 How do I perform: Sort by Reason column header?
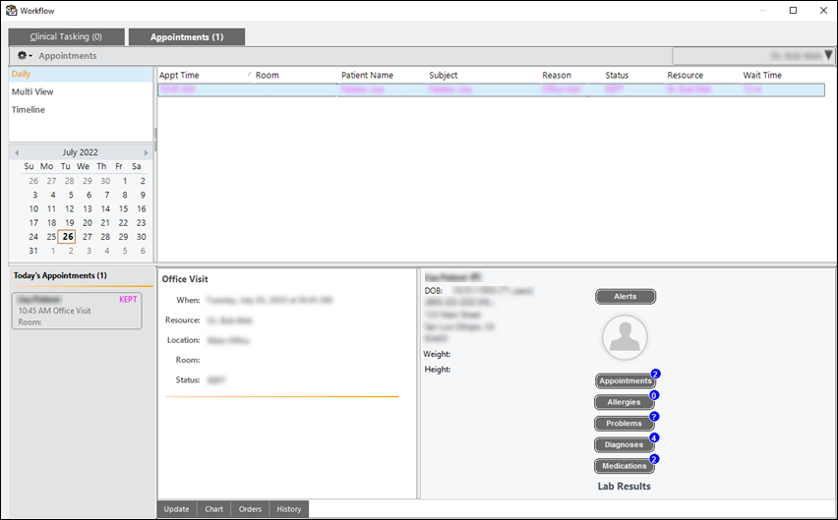point(557,76)
